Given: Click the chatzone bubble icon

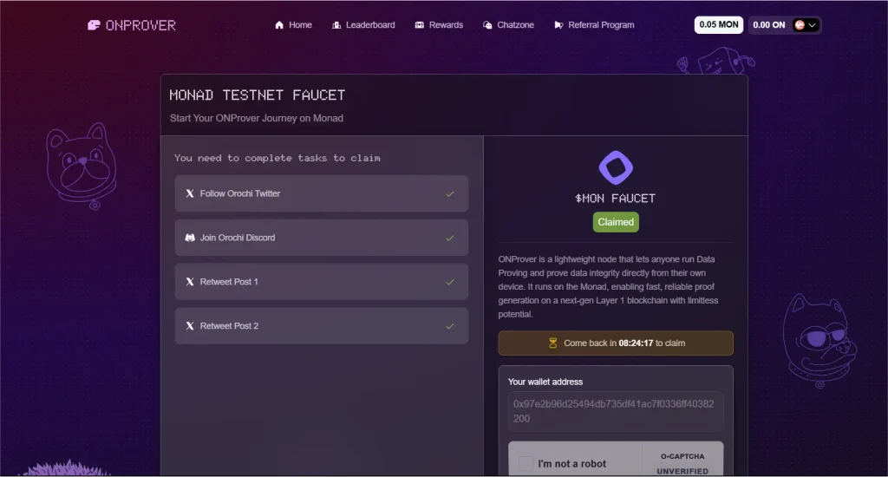Looking at the screenshot, I should (487, 25).
